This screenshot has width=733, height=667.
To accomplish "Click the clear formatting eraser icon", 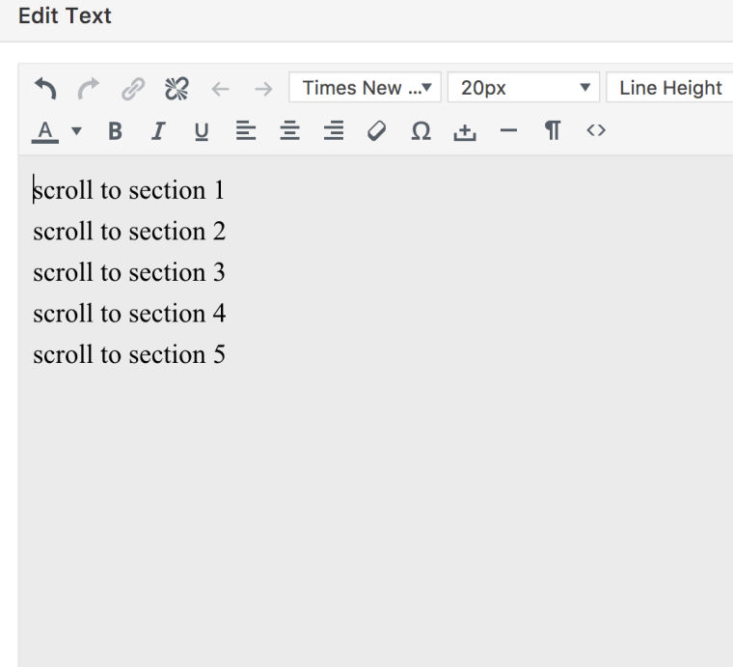I will (x=386, y=131).
